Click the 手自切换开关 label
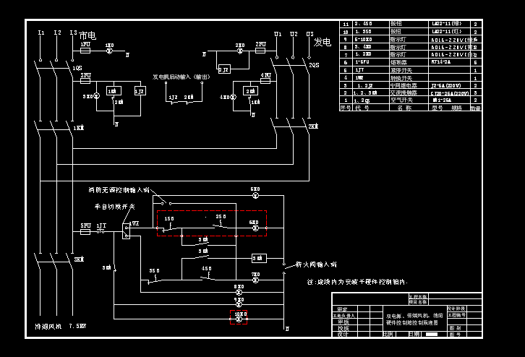 point(114,207)
